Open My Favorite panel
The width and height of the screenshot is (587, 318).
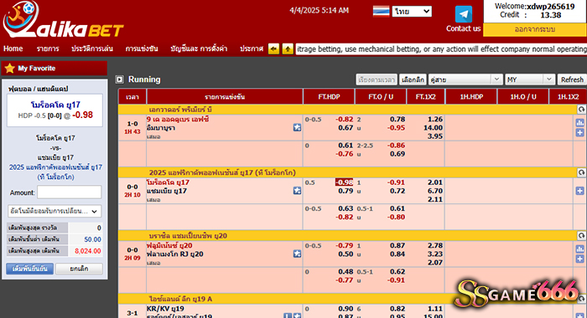pyautogui.click(x=55, y=69)
